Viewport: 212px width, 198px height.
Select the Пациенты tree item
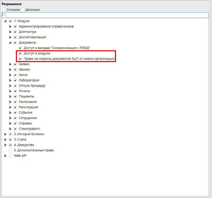pos(26,96)
